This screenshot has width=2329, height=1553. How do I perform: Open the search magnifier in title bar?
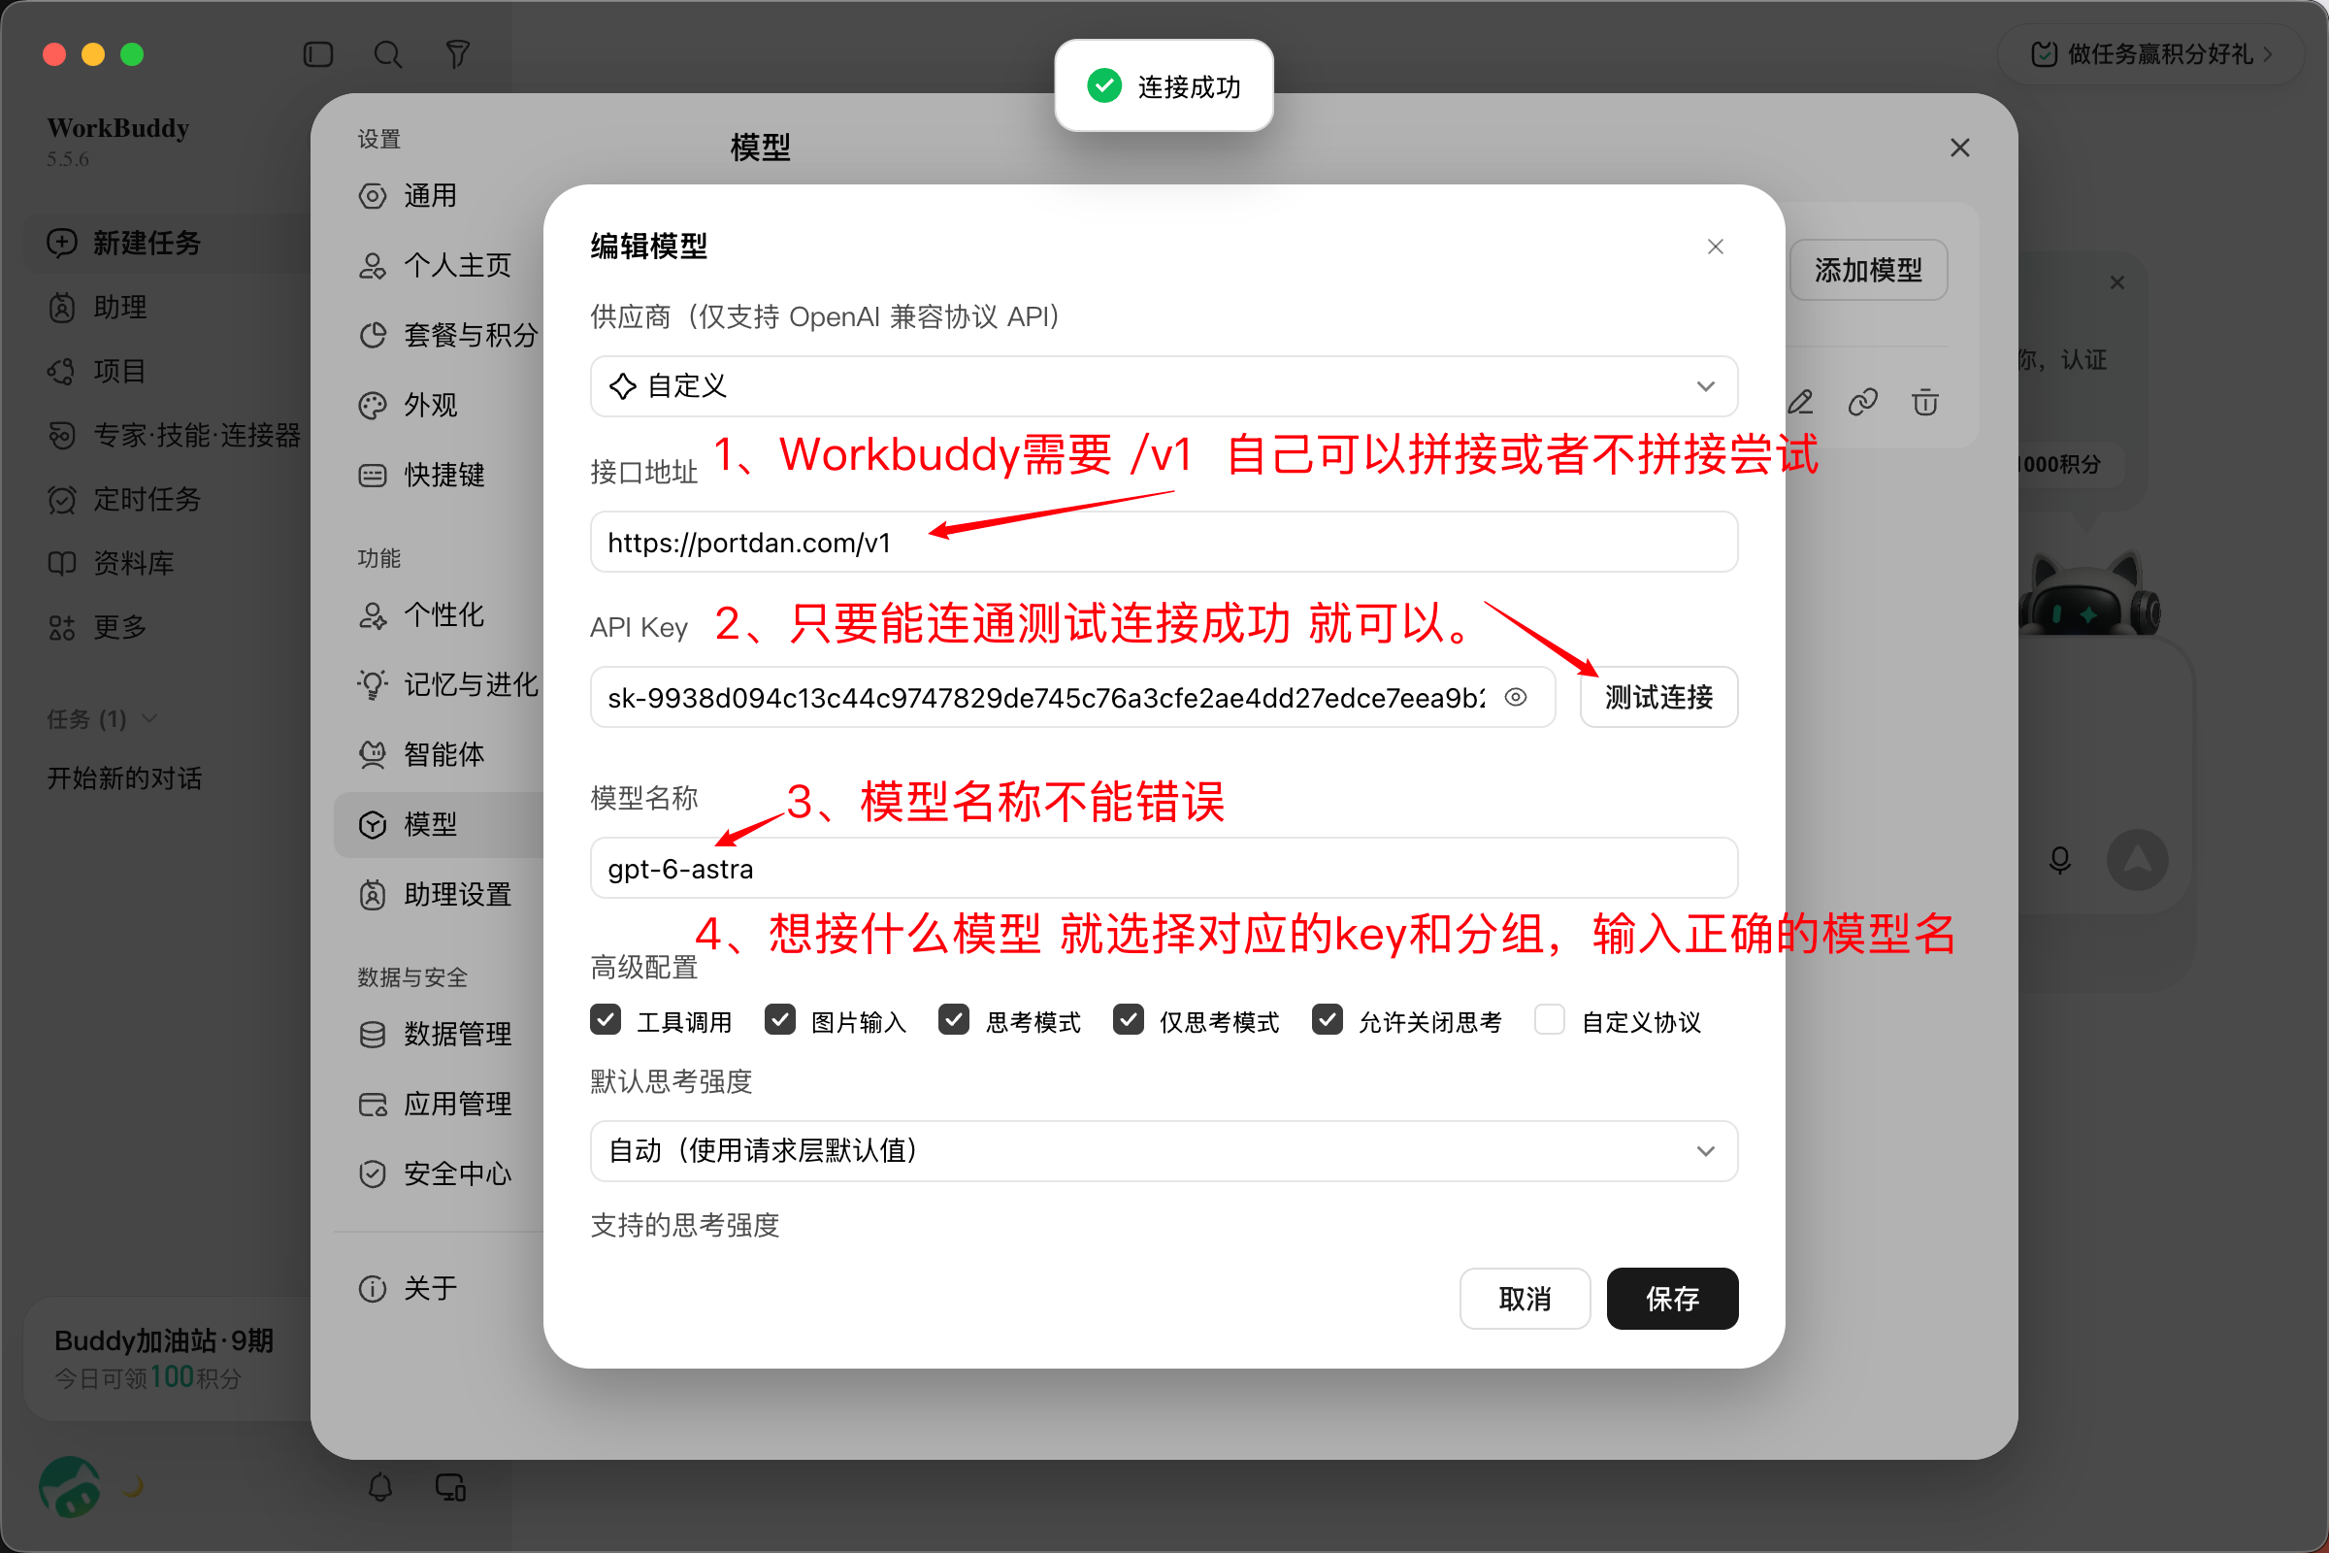point(387,54)
